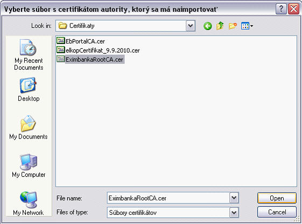Screen dimensions: 302x224
Task: Click the Open button
Action: point(277,198)
